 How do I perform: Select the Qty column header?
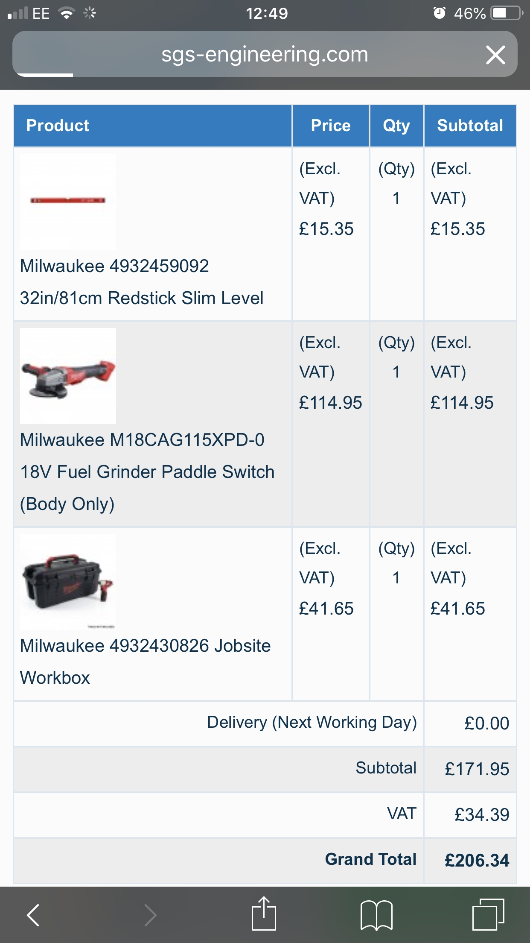(396, 125)
